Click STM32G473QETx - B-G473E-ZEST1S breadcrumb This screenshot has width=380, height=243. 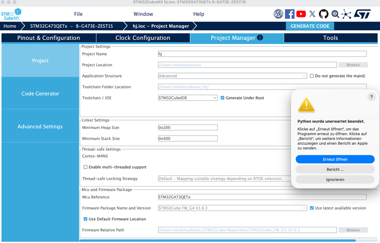click(72, 26)
